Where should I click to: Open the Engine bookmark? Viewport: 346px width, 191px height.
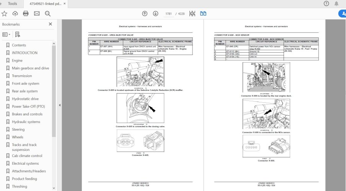(17, 61)
